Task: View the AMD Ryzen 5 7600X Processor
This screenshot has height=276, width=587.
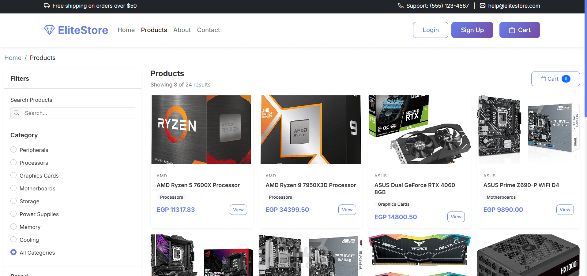Action: [238, 210]
